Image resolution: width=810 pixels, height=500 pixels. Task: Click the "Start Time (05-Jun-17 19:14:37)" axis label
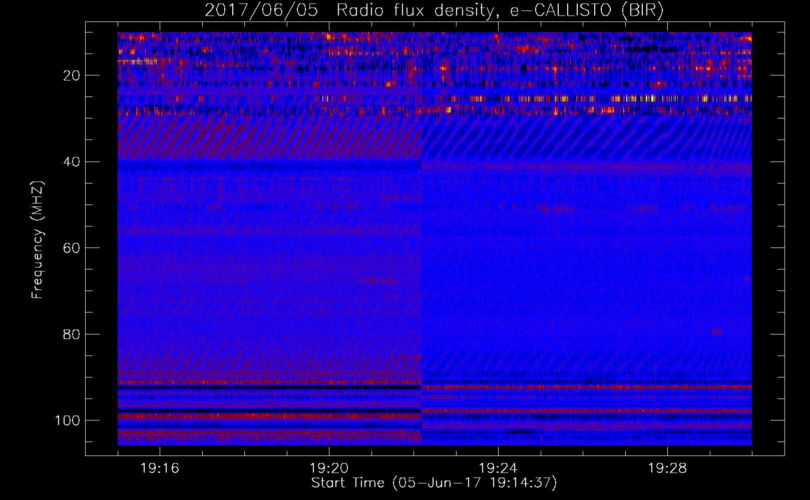coord(434,483)
